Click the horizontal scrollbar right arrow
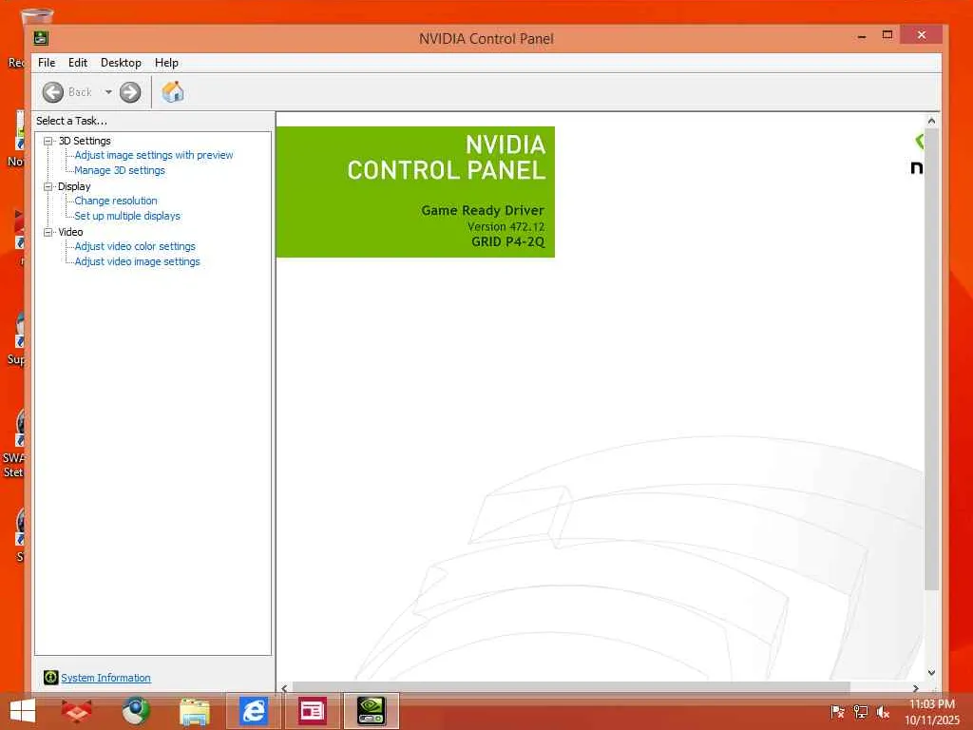973x730 pixels. pyautogui.click(x=915, y=688)
